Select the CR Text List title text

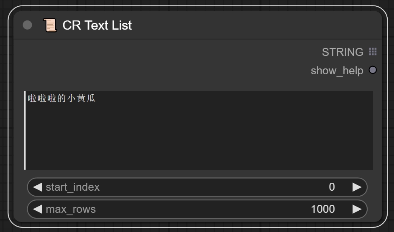click(97, 25)
